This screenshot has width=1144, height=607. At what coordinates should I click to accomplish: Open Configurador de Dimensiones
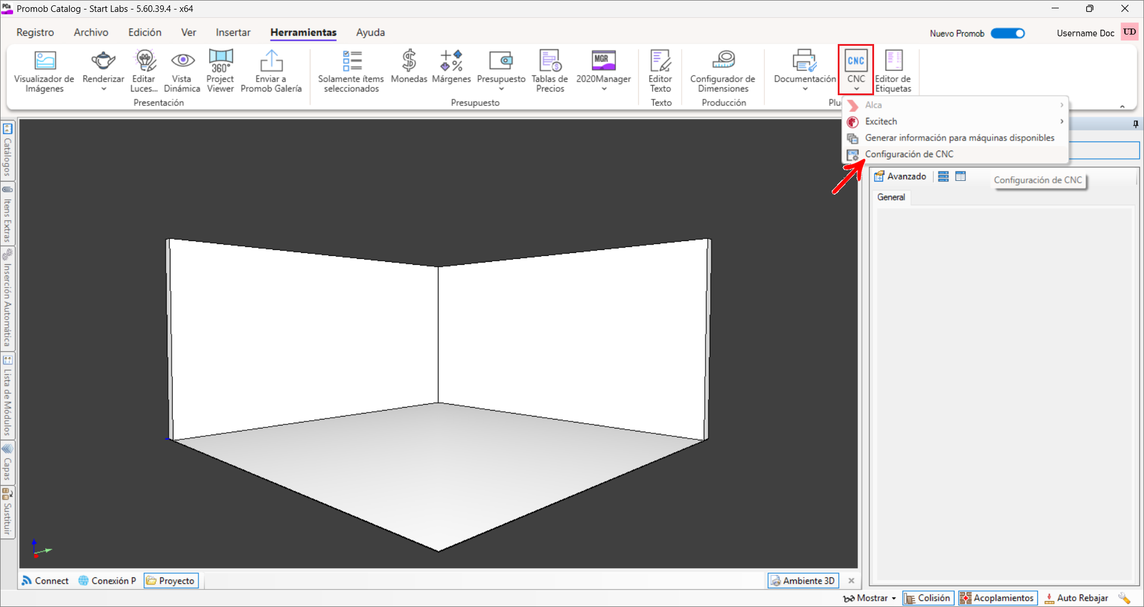(723, 71)
